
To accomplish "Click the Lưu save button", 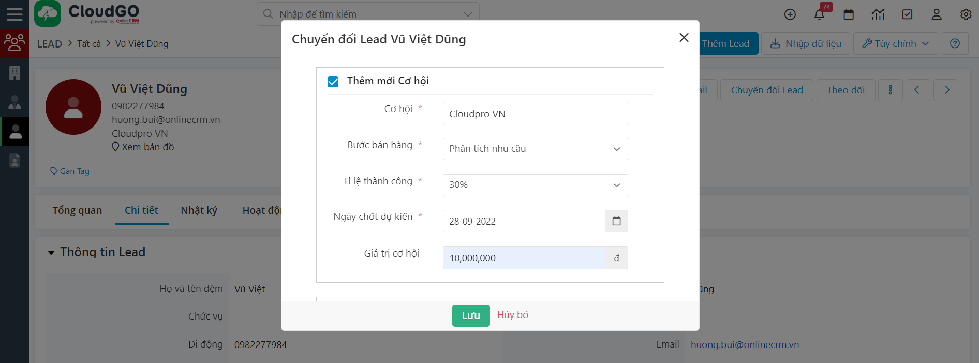I will [x=471, y=315].
